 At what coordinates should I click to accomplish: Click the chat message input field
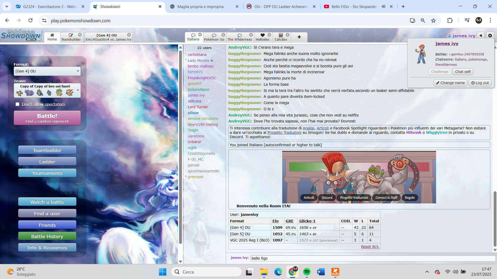click(373, 258)
